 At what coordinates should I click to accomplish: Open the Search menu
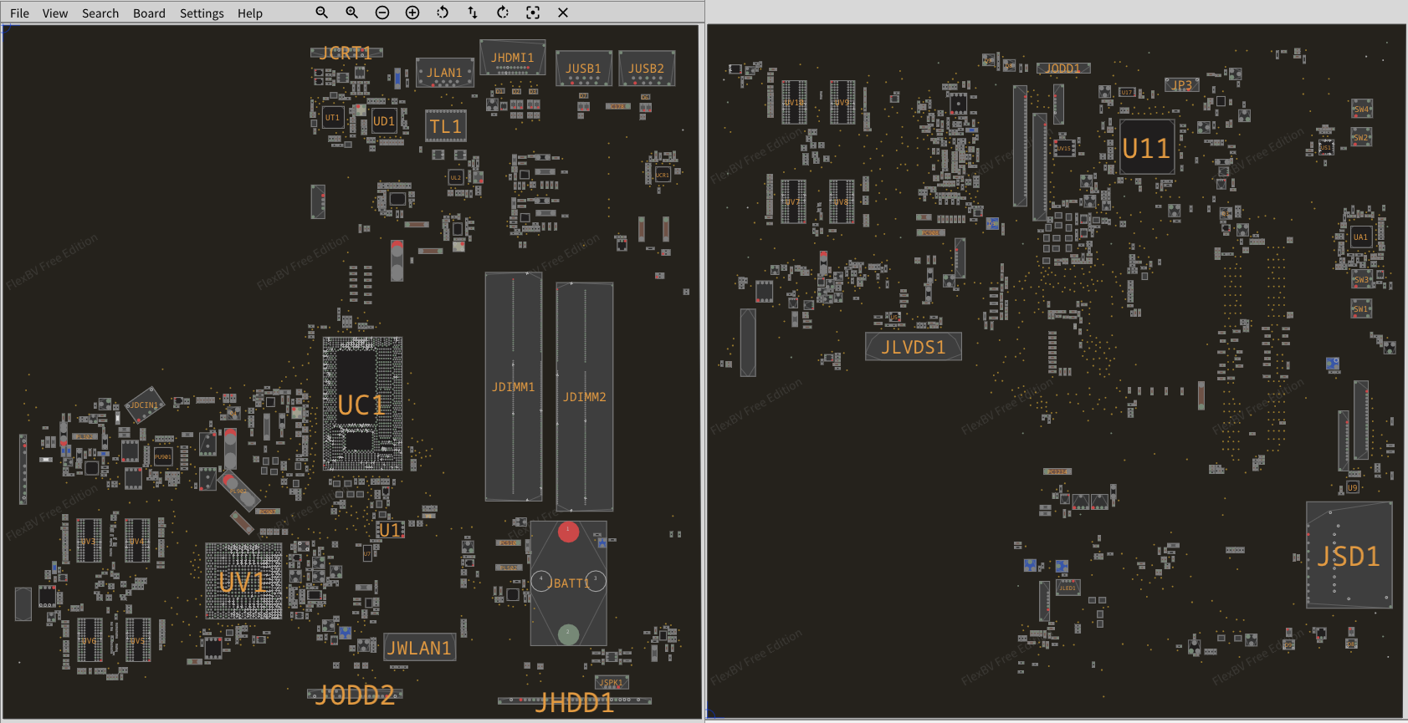(x=100, y=13)
